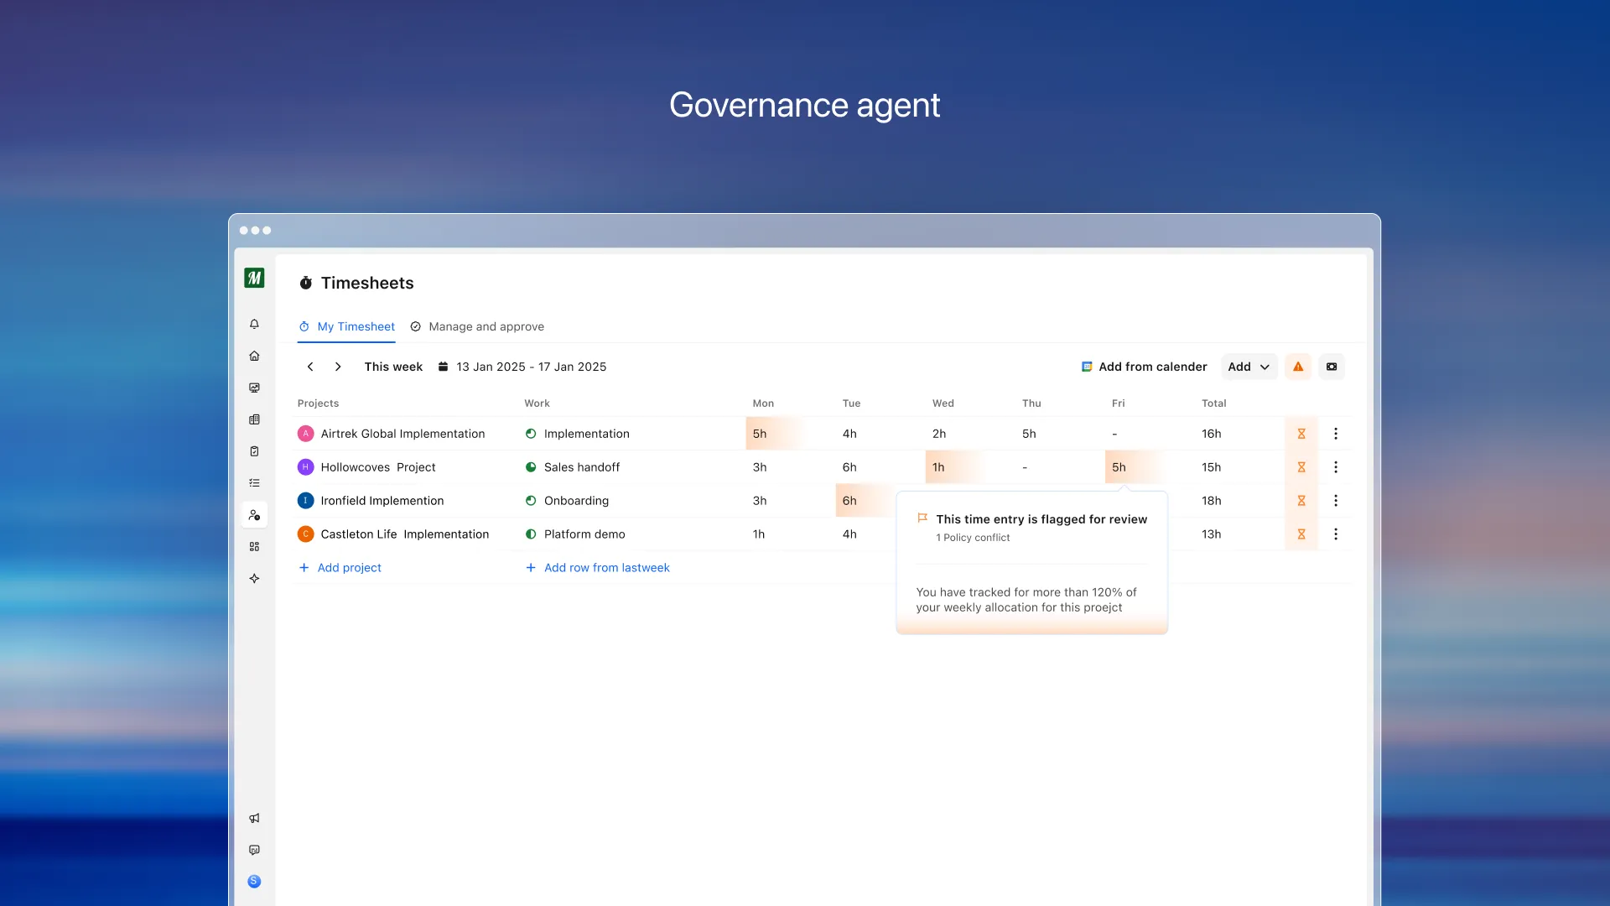Open the AI sparkle icon in sidebar
Screen dimensions: 1610x906
pos(254,578)
